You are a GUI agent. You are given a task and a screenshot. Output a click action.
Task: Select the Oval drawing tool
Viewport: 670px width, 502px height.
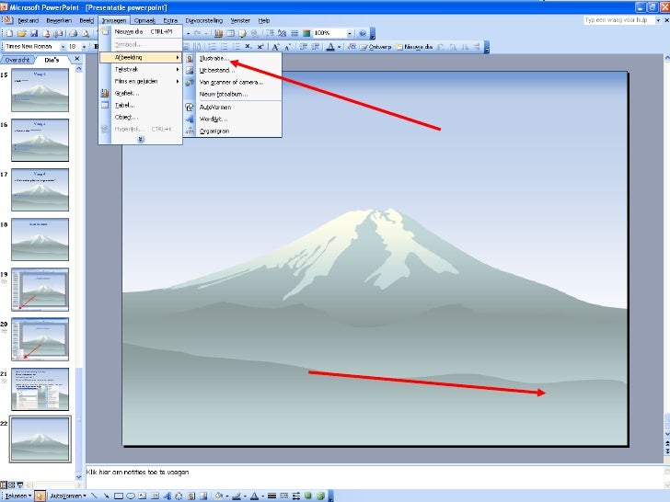[131, 496]
